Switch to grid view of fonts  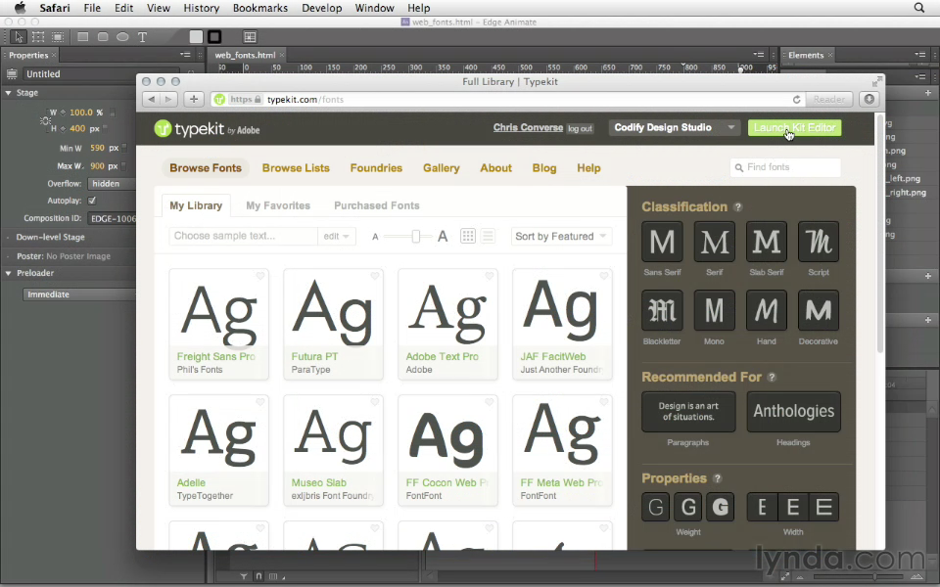click(x=468, y=236)
